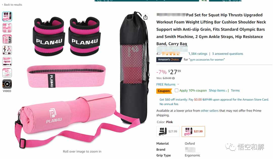
Task: Select the sixth product thumbnail image
Action: pyautogui.click(x=7, y=73)
